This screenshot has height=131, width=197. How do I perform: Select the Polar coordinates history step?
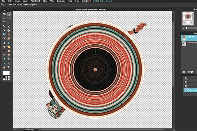190,90
